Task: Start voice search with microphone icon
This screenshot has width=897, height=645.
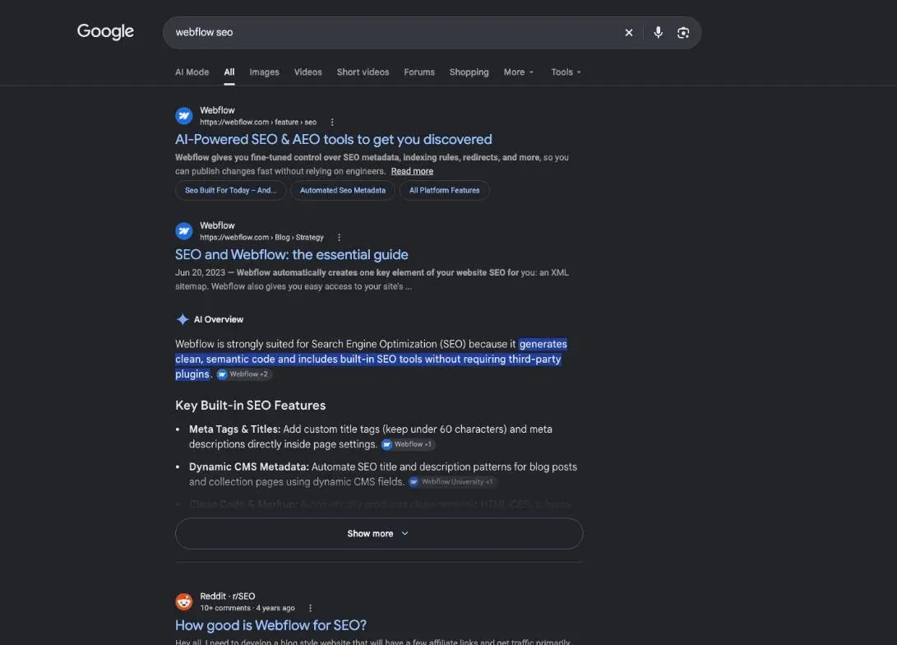Action: 659,33
